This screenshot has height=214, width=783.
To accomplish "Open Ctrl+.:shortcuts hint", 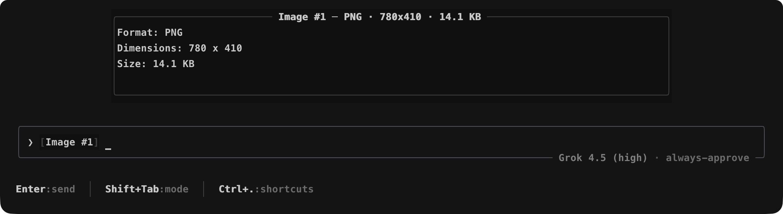I will pos(266,189).
